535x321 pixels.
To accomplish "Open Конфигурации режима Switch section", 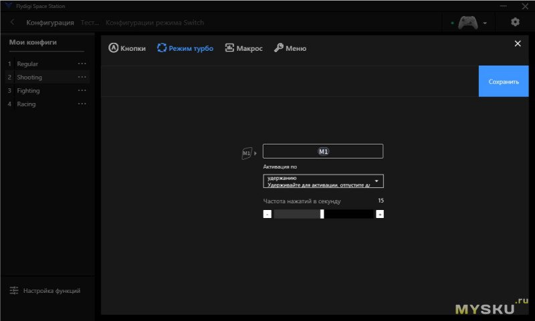I will (x=154, y=23).
